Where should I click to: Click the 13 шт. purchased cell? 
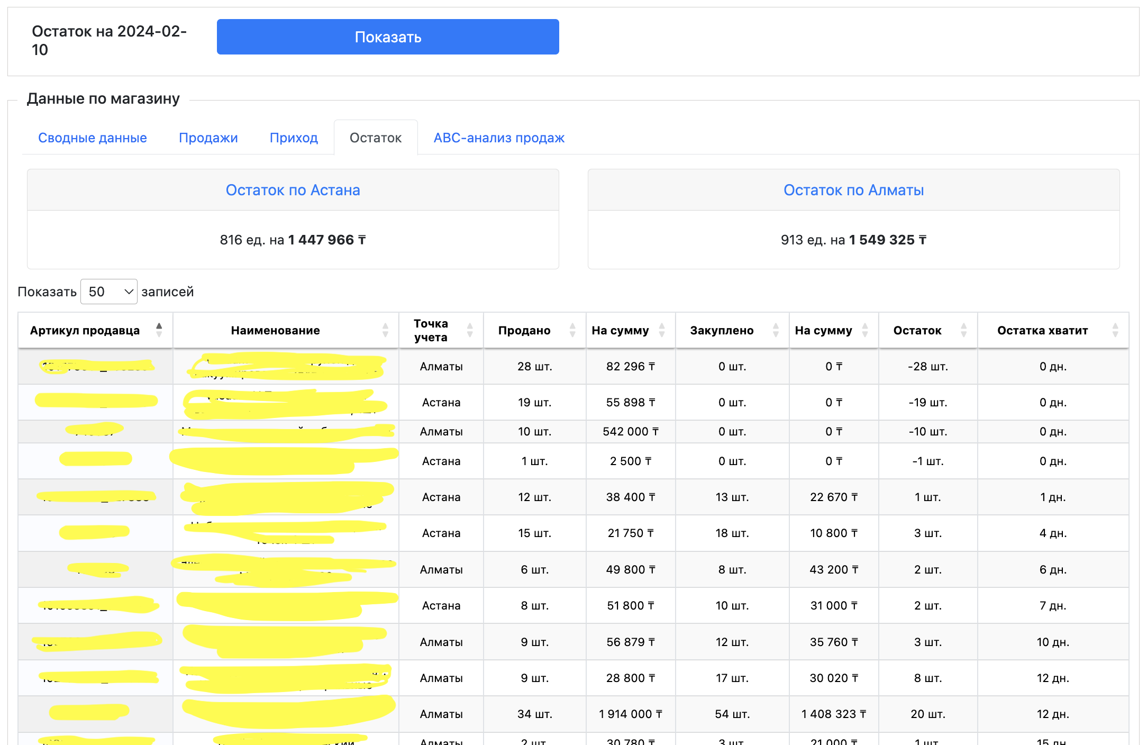click(732, 497)
